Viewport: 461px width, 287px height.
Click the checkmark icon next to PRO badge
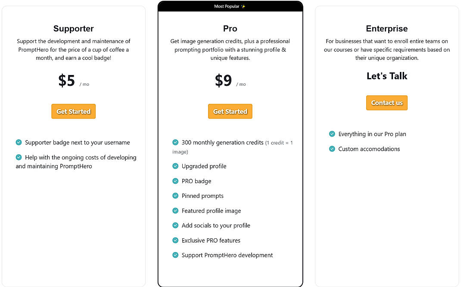(x=175, y=181)
